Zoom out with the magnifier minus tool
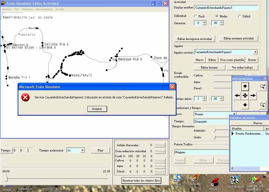This screenshot has width=269, height=192. coord(262,105)
